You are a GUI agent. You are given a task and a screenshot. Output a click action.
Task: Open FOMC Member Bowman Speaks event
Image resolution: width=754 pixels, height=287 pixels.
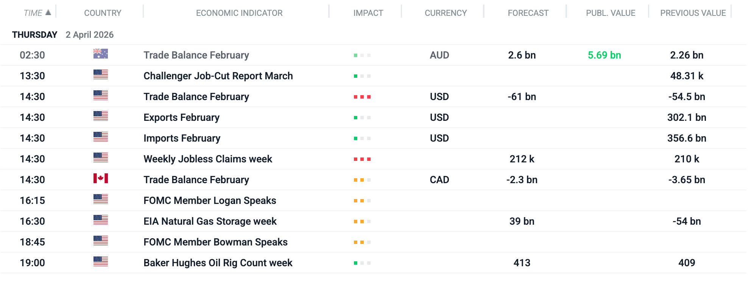coord(215,242)
